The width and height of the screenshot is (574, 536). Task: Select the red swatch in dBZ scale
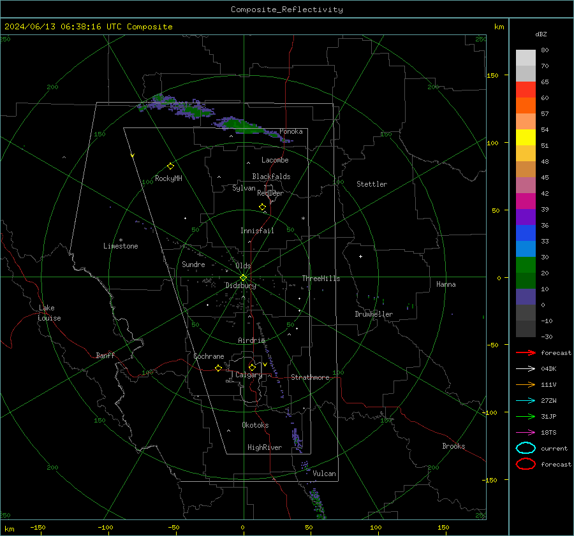tap(526, 89)
